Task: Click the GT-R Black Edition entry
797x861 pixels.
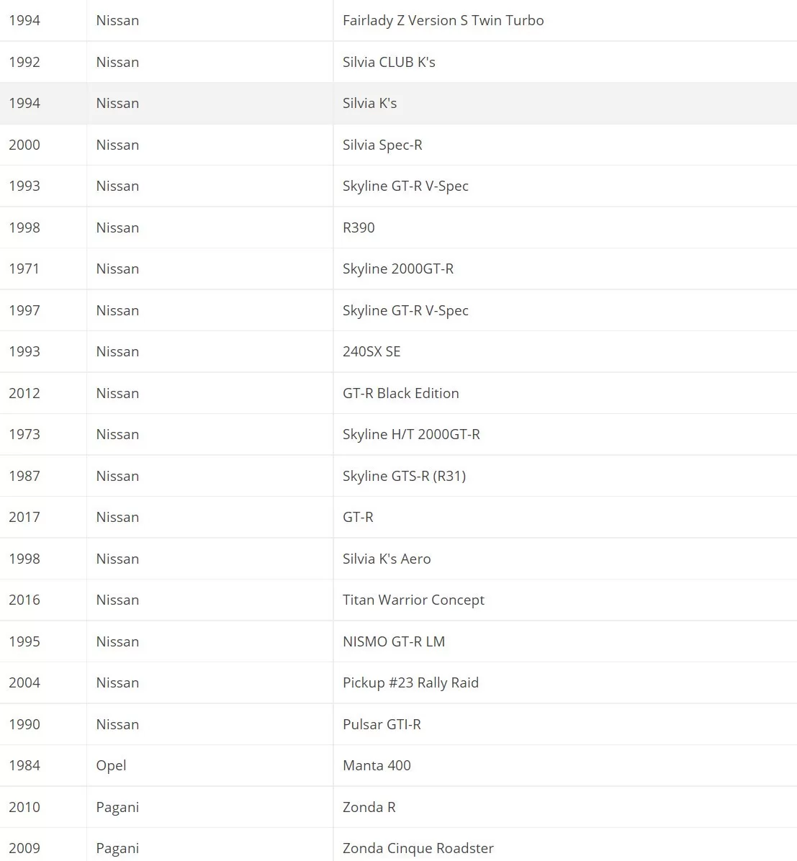Action: [400, 393]
